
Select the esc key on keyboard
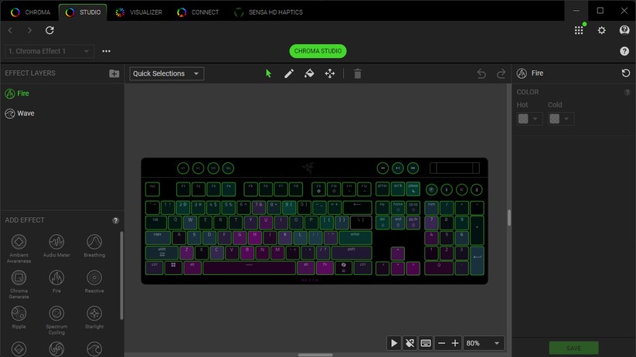click(x=152, y=189)
